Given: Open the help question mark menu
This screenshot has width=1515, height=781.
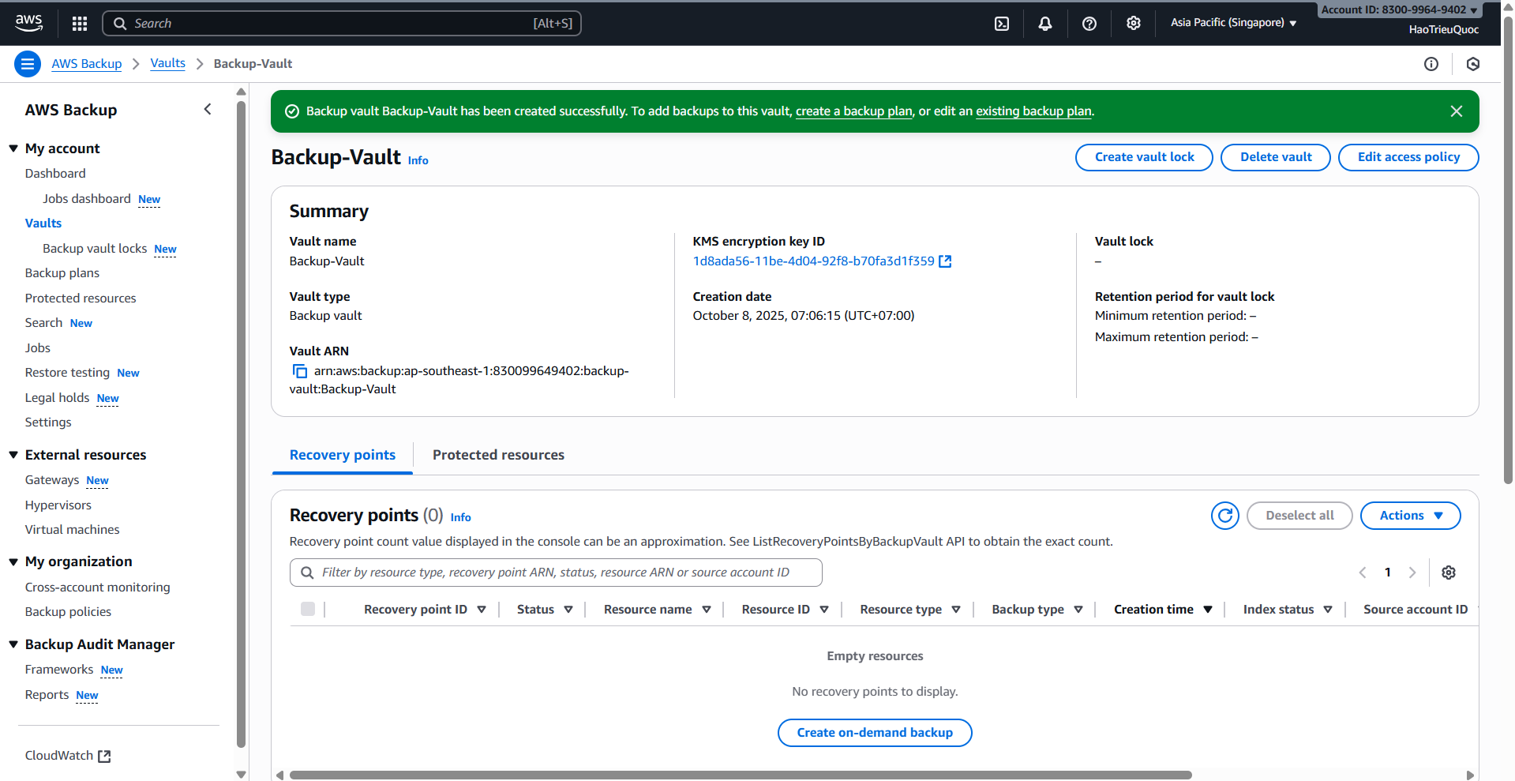Looking at the screenshot, I should [x=1089, y=24].
